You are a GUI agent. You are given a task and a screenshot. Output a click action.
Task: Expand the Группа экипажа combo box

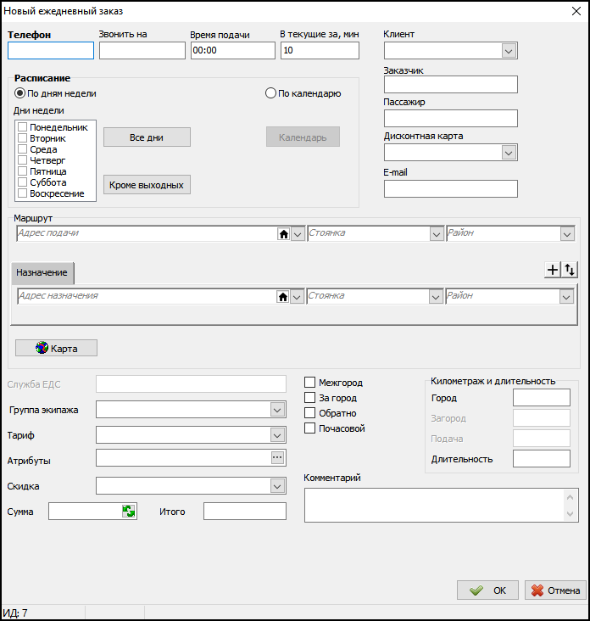(x=277, y=410)
